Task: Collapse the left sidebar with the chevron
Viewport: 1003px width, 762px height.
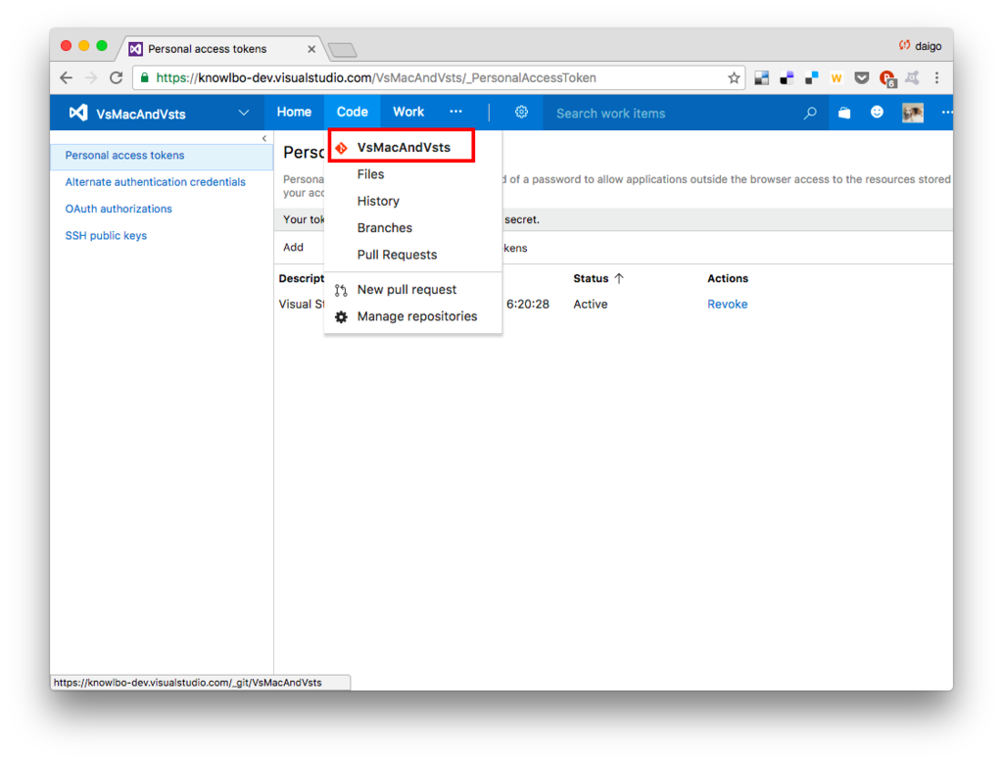Action: [264, 138]
